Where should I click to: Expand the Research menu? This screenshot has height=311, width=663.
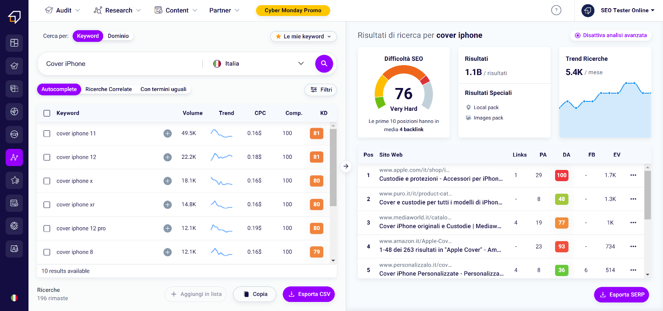[x=117, y=10]
